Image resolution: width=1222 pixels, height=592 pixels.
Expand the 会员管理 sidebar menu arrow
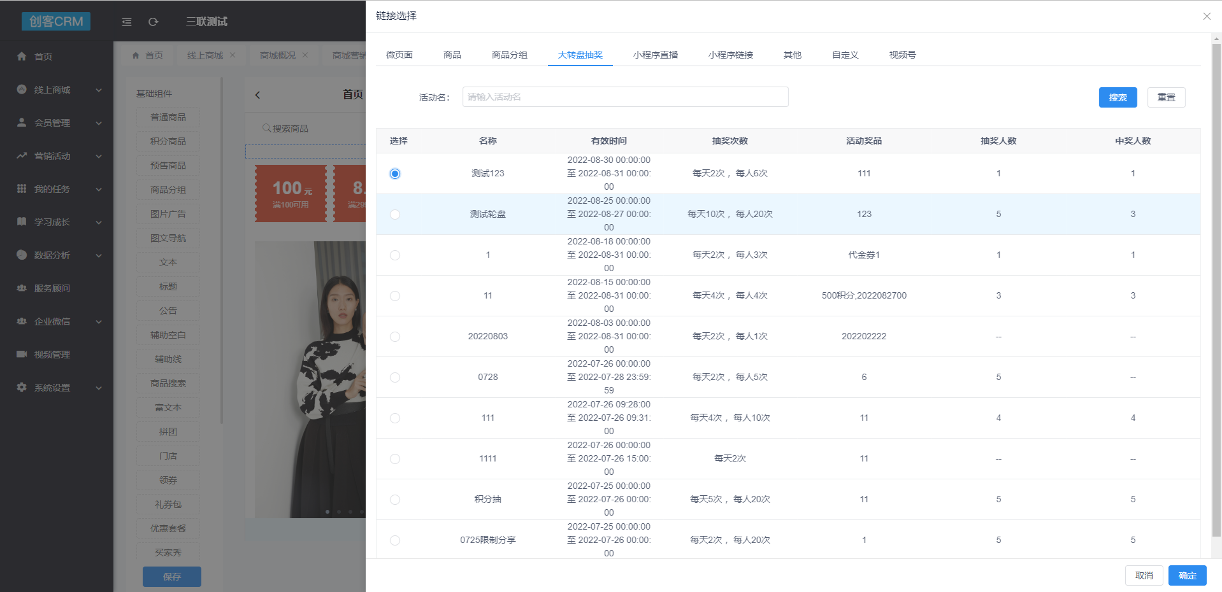[99, 123]
